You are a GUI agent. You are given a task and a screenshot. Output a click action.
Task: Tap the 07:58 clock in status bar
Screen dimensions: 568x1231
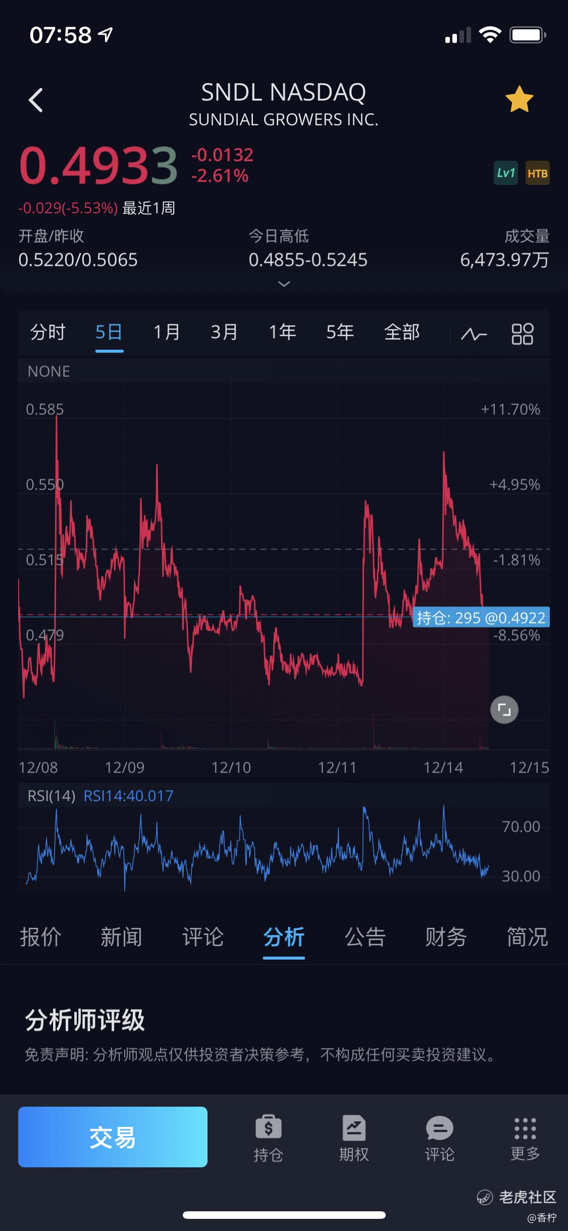[61, 35]
